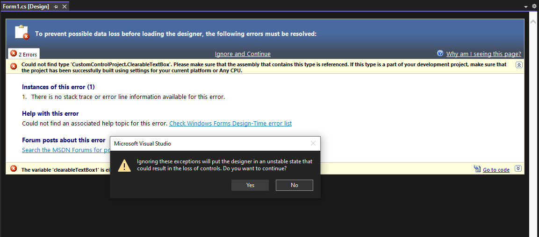539x237 pixels.
Task: Click the blue help question mark icon
Action: tap(440, 53)
